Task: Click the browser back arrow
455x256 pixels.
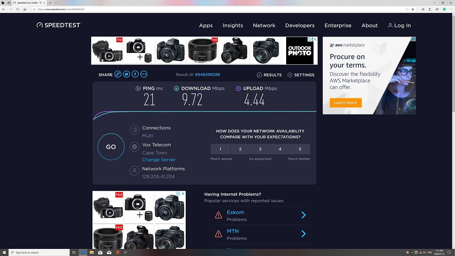Action: click(4, 9)
